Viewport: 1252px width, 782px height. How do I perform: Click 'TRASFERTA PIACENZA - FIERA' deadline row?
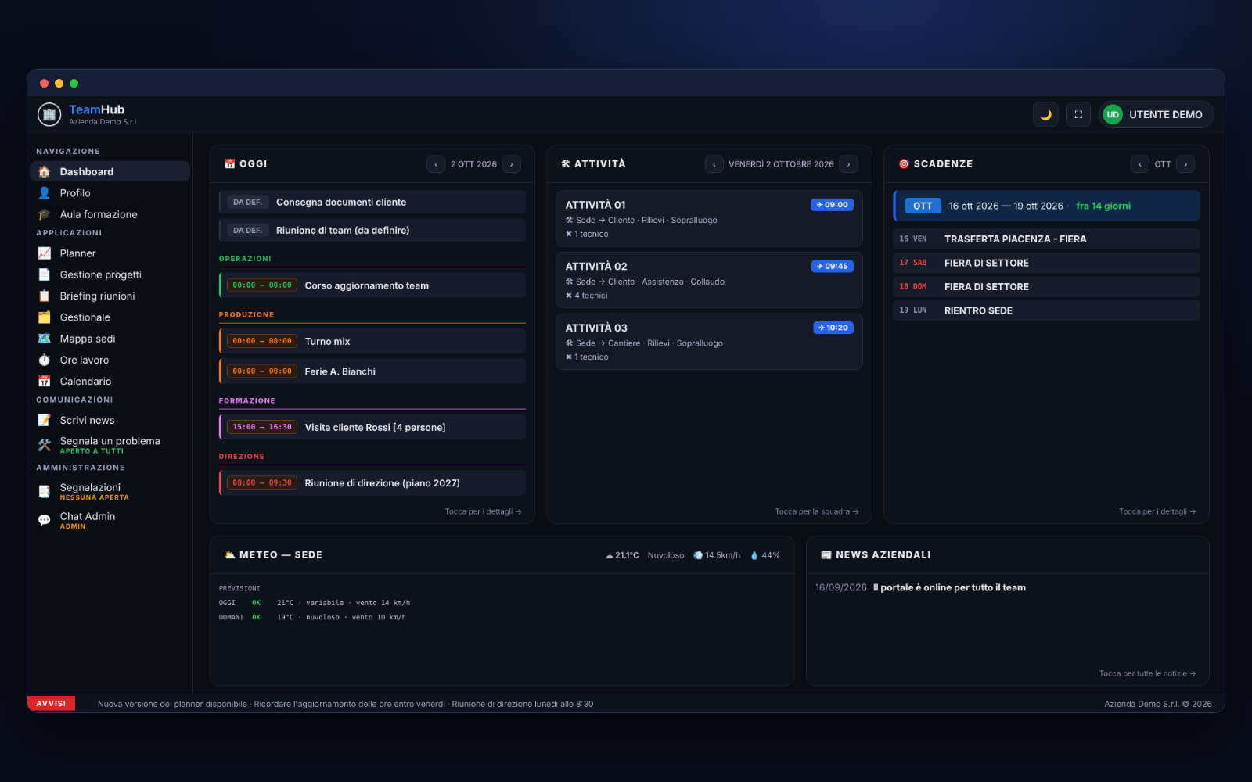1046,239
